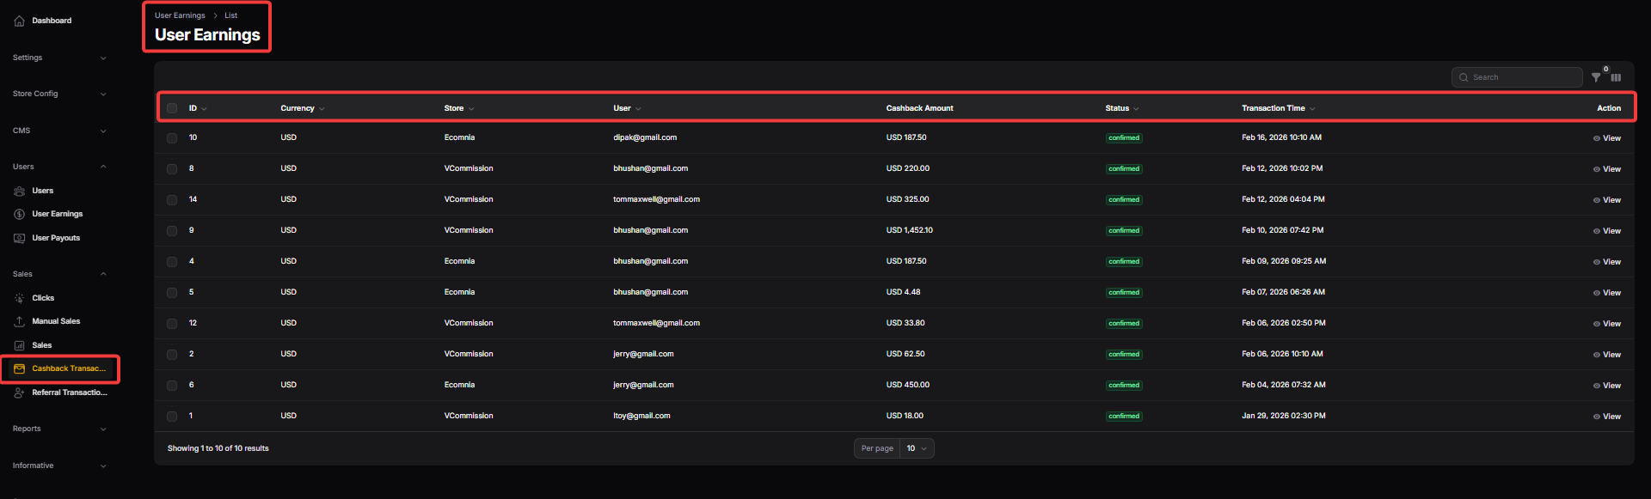Viewport: 1651px width, 499px height.
Task: Go to Users menu item in sidebar
Action: (43, 191)
